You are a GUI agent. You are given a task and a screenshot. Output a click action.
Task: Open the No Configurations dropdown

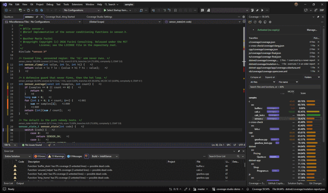(x=82, y=10)
